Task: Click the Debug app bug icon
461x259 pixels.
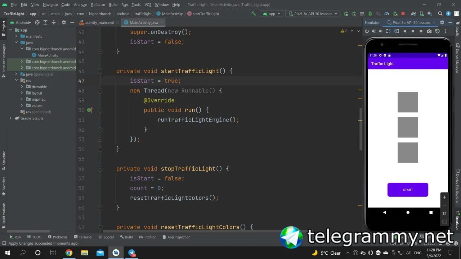Action: click(370, 14)
